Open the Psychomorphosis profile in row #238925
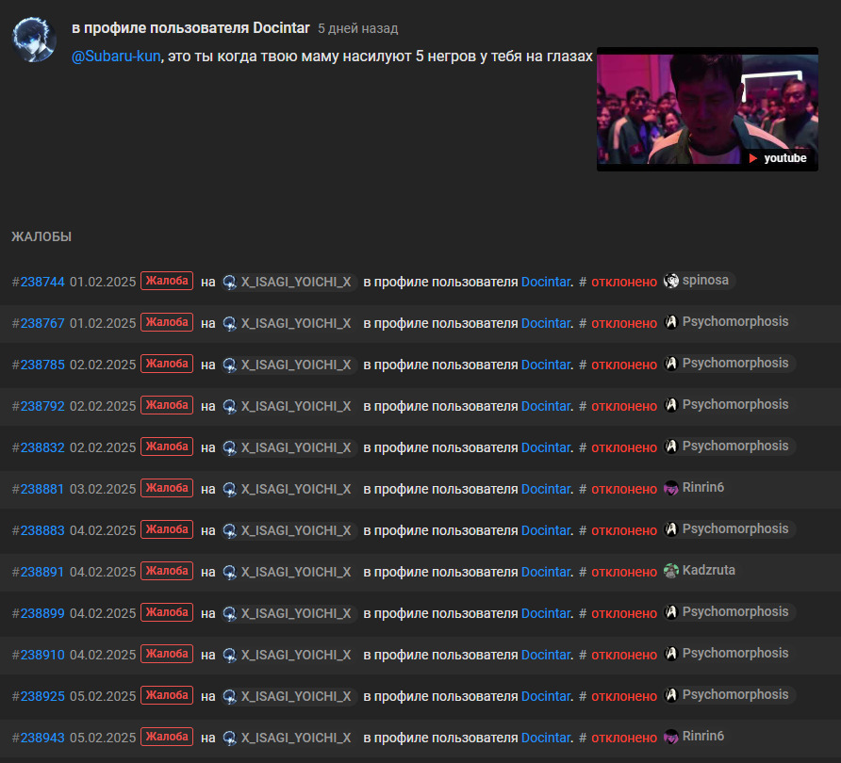This screenshot has width=841, height=763. [734, 695]
